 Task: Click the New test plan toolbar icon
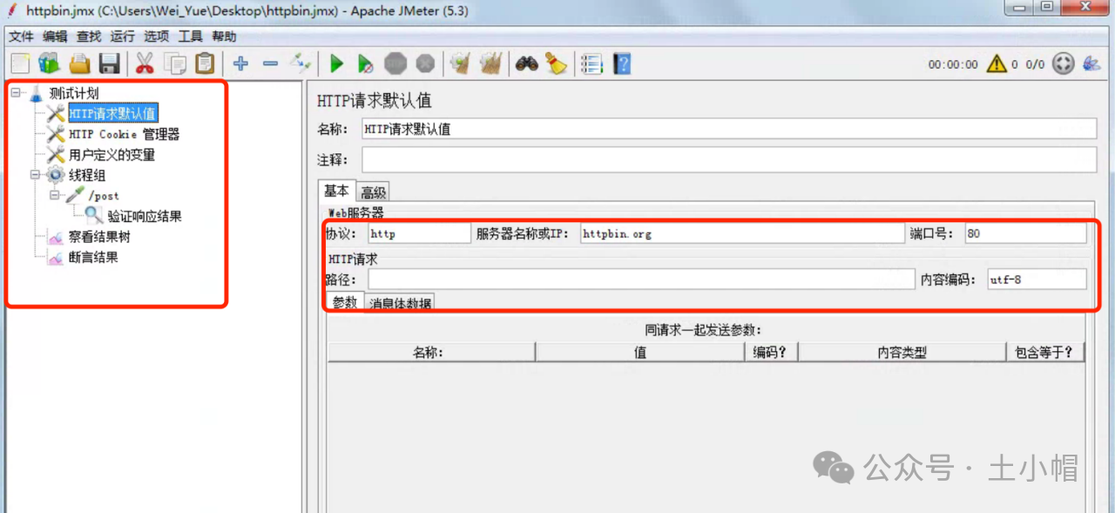(20, 64)
